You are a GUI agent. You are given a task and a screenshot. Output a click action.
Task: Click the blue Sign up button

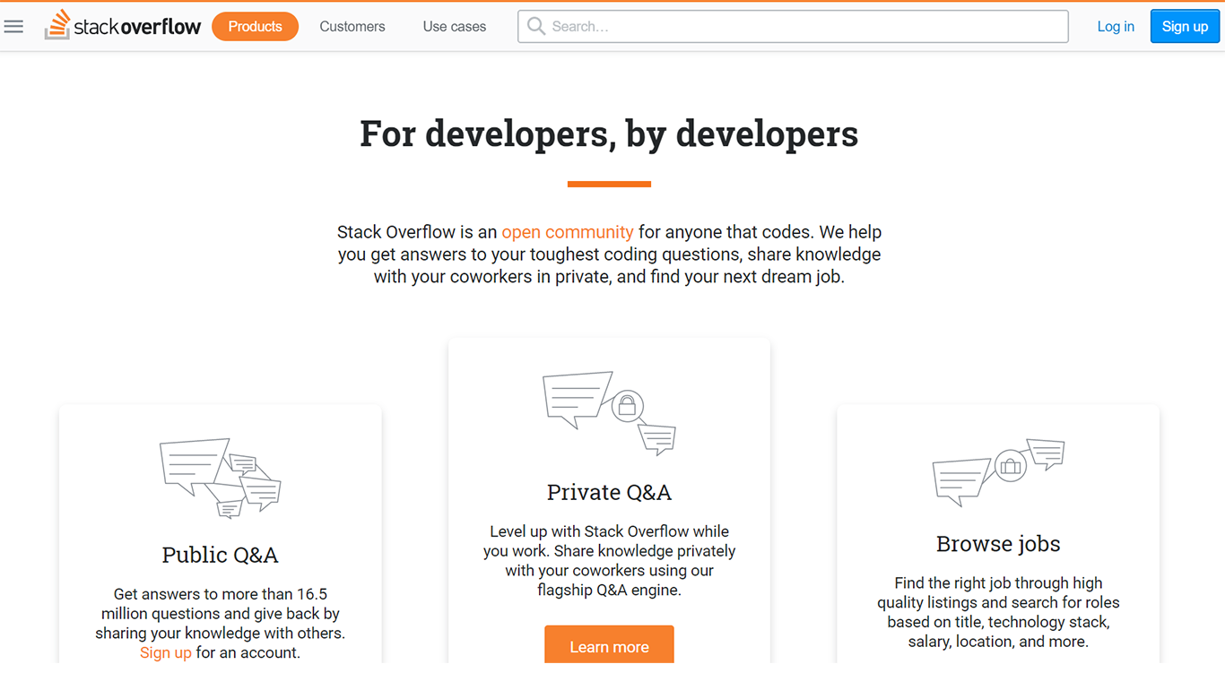coord(1185,27)
